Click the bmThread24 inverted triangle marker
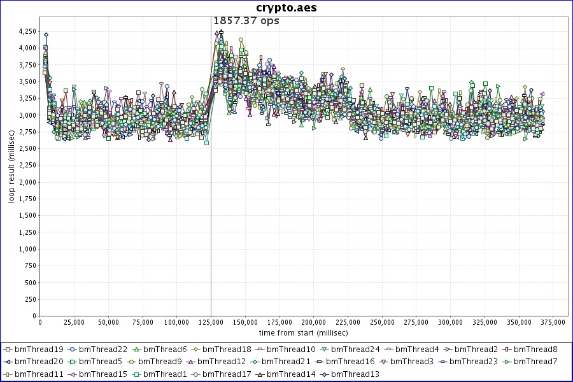This screenshot has width=573, height=382. 325,349
